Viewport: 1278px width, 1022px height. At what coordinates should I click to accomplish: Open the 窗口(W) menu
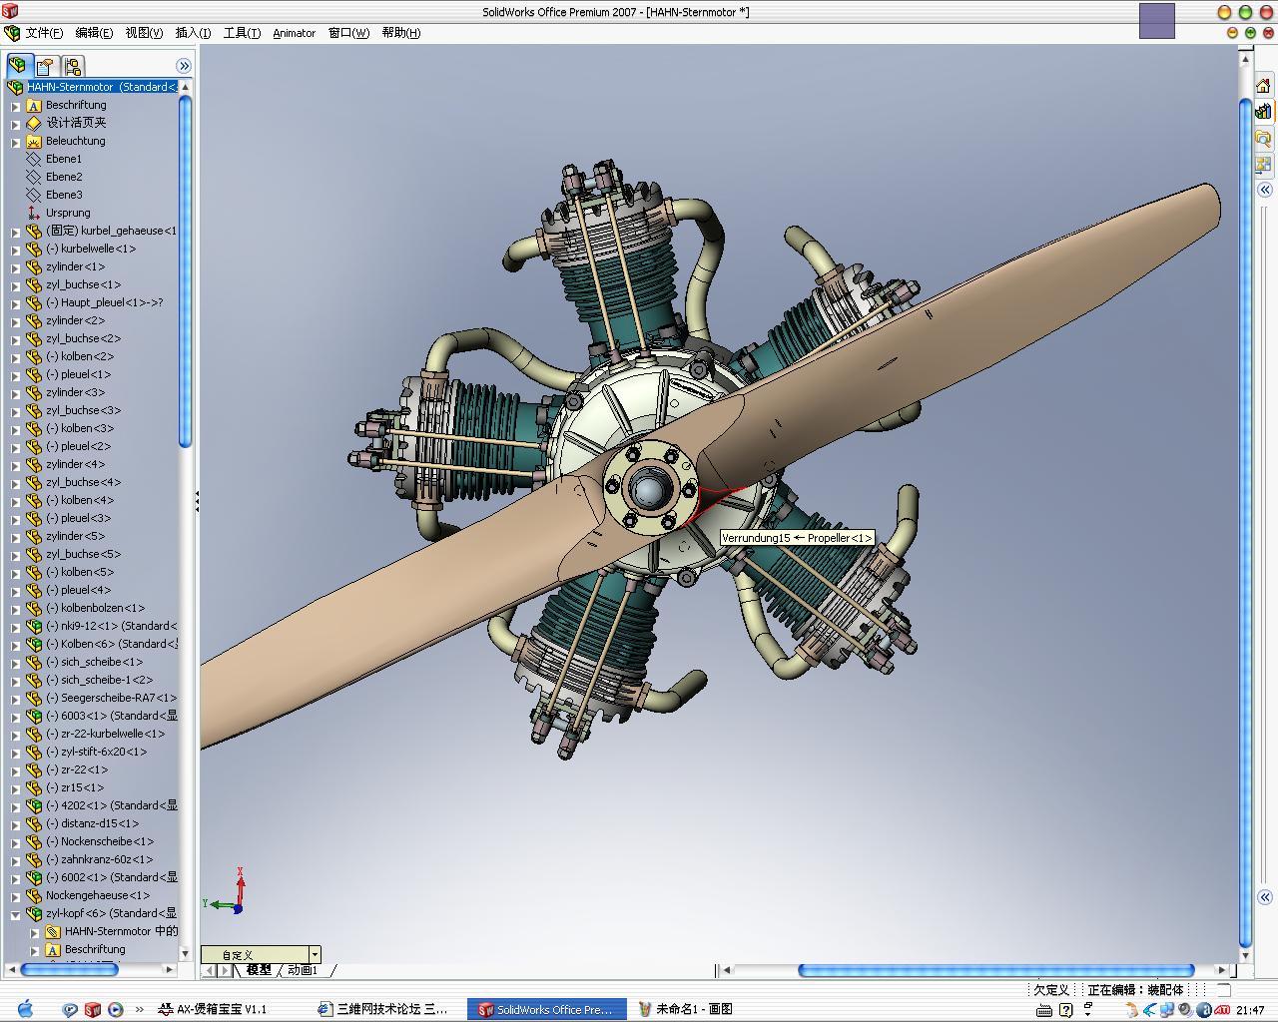(348, 33)
